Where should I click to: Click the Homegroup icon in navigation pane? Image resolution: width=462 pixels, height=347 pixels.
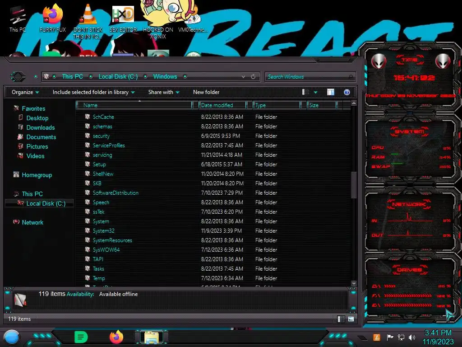[x=16, y=175]
